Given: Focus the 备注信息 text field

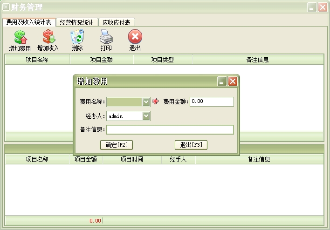Looking at the screenshot, I should pyautogui.click(x=170, y=129).
